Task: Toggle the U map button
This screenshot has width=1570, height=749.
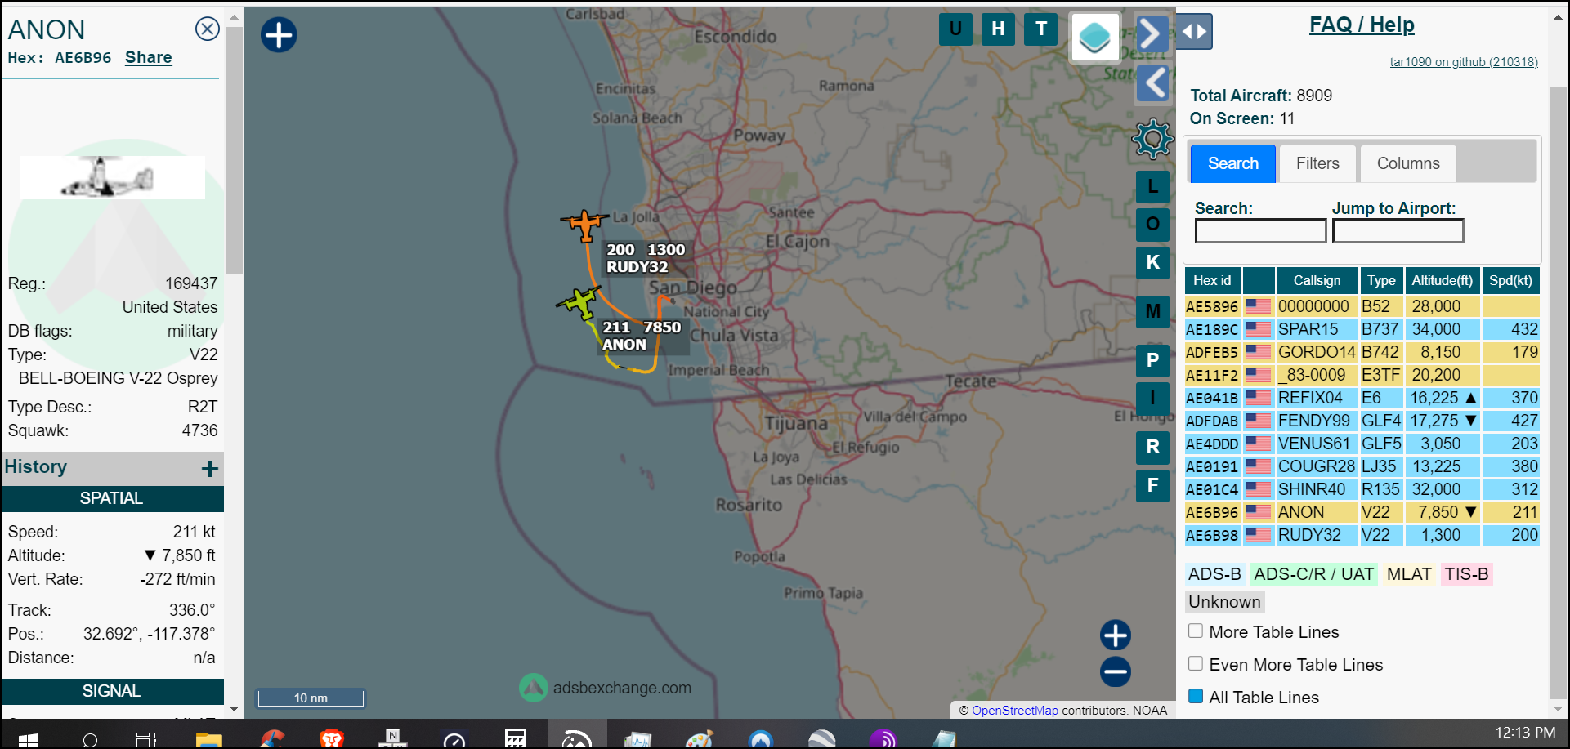Action: 955,29
